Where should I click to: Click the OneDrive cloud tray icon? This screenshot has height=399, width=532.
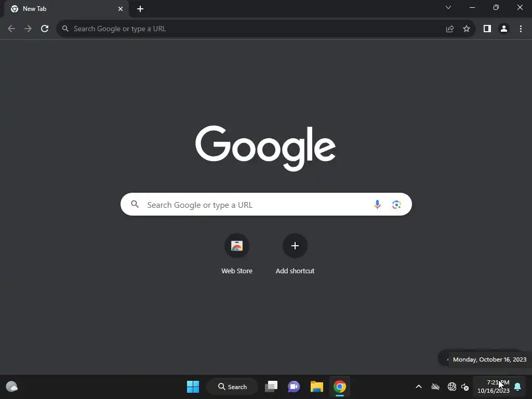coord(435,387)
